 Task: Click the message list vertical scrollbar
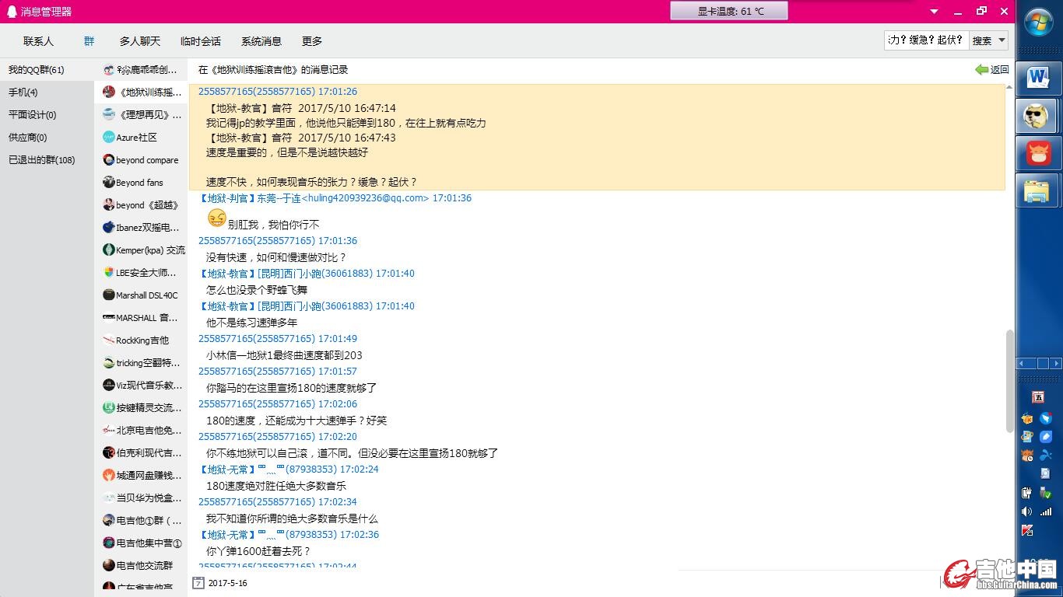pos(1010,381)
